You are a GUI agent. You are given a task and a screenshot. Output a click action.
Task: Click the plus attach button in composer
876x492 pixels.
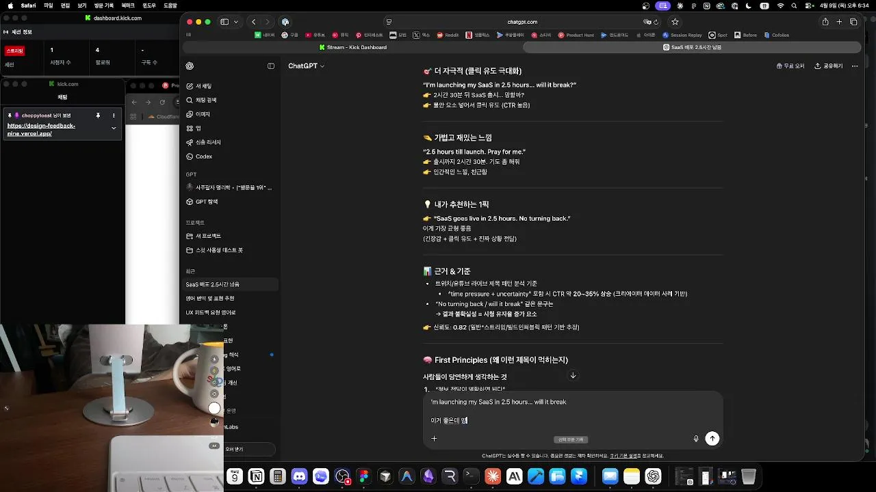434,439
